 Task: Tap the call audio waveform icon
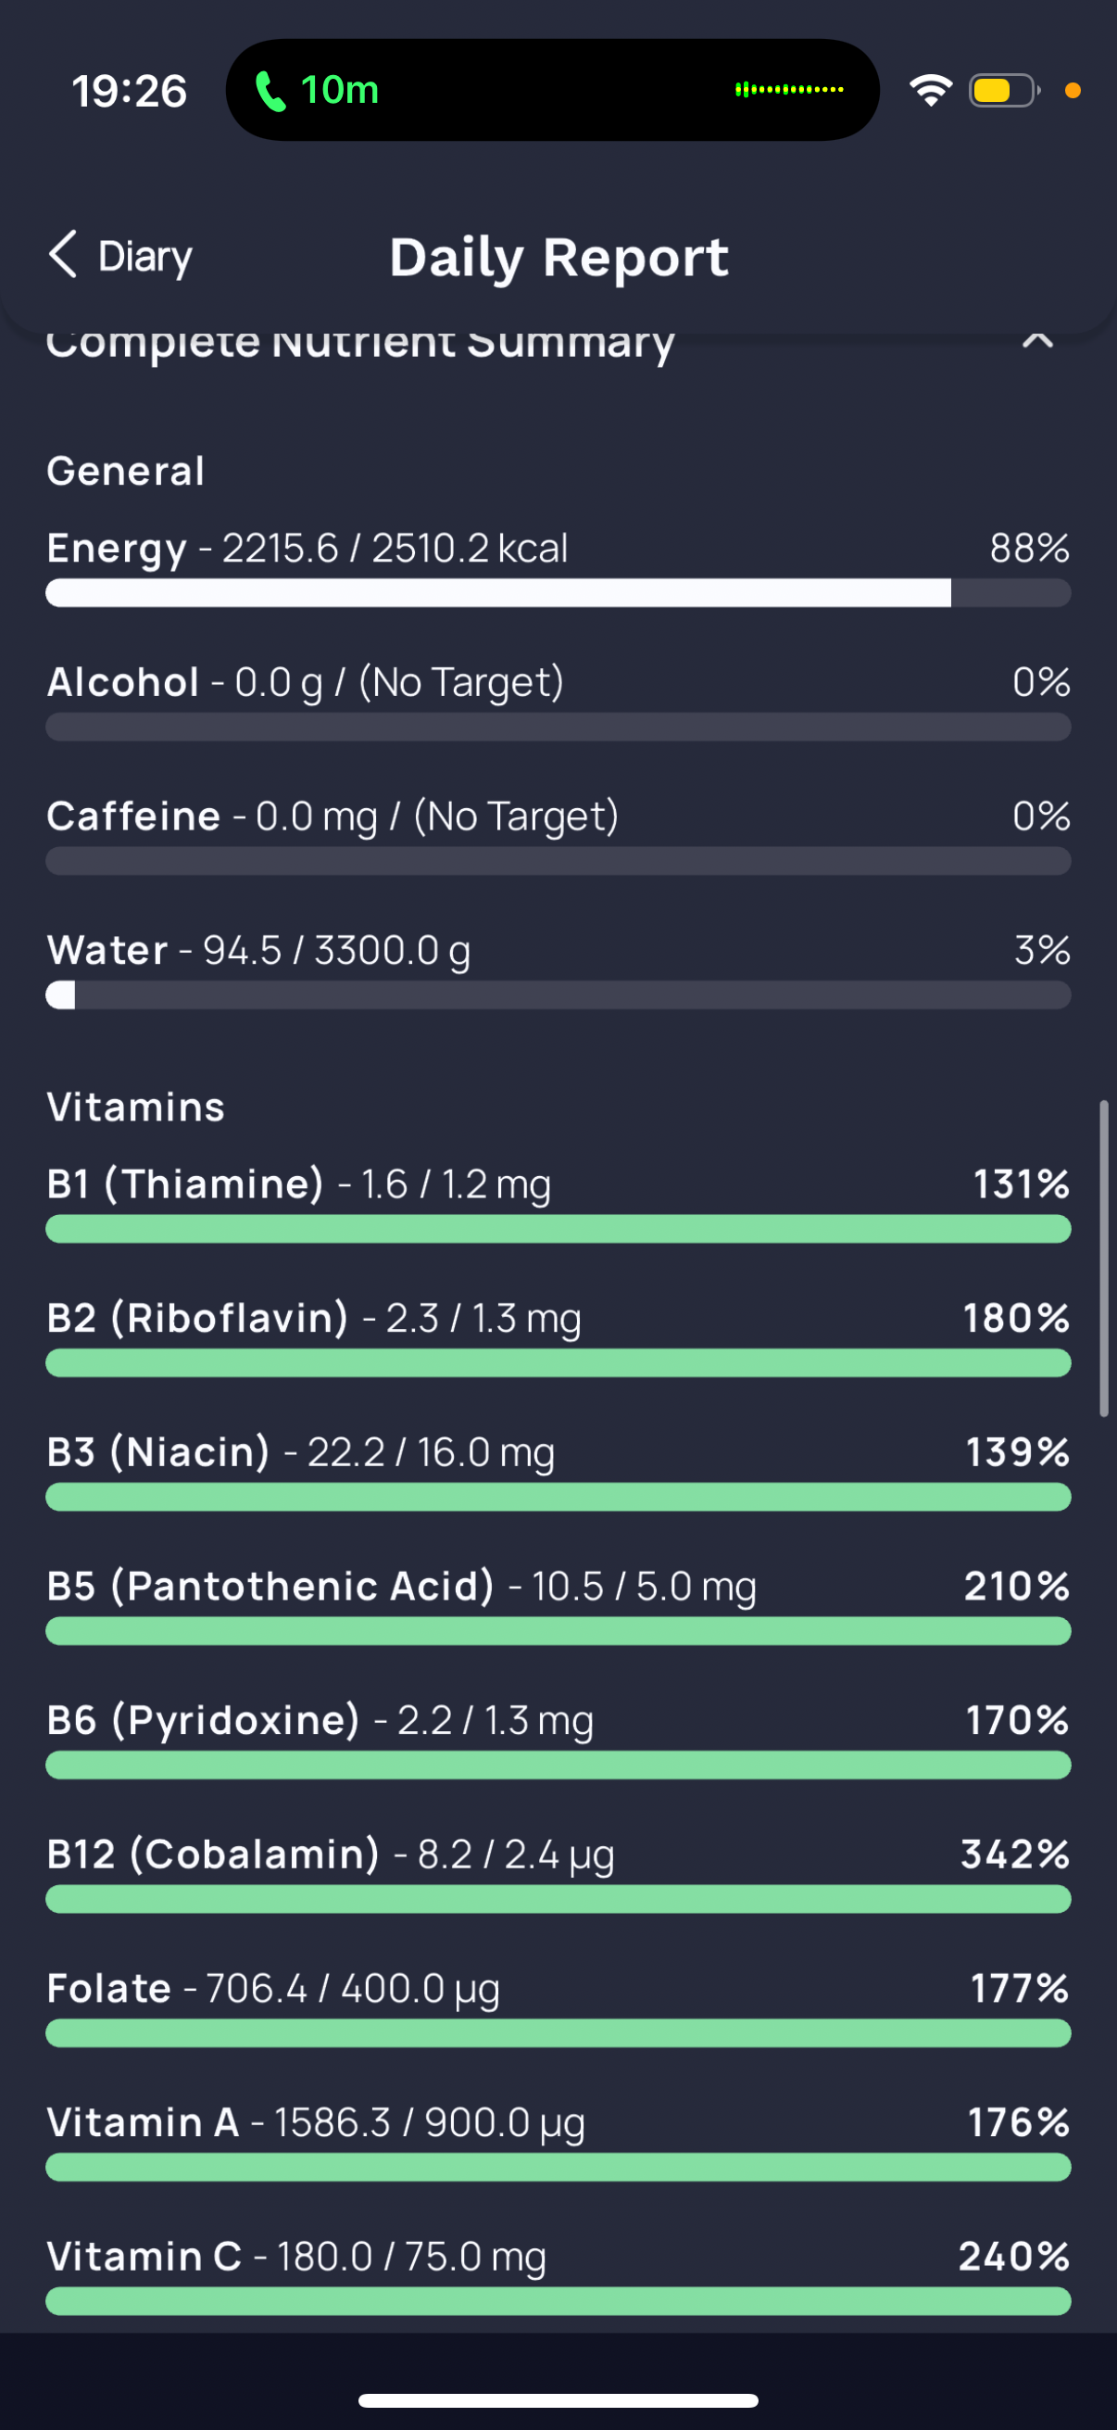click(789, 90)
